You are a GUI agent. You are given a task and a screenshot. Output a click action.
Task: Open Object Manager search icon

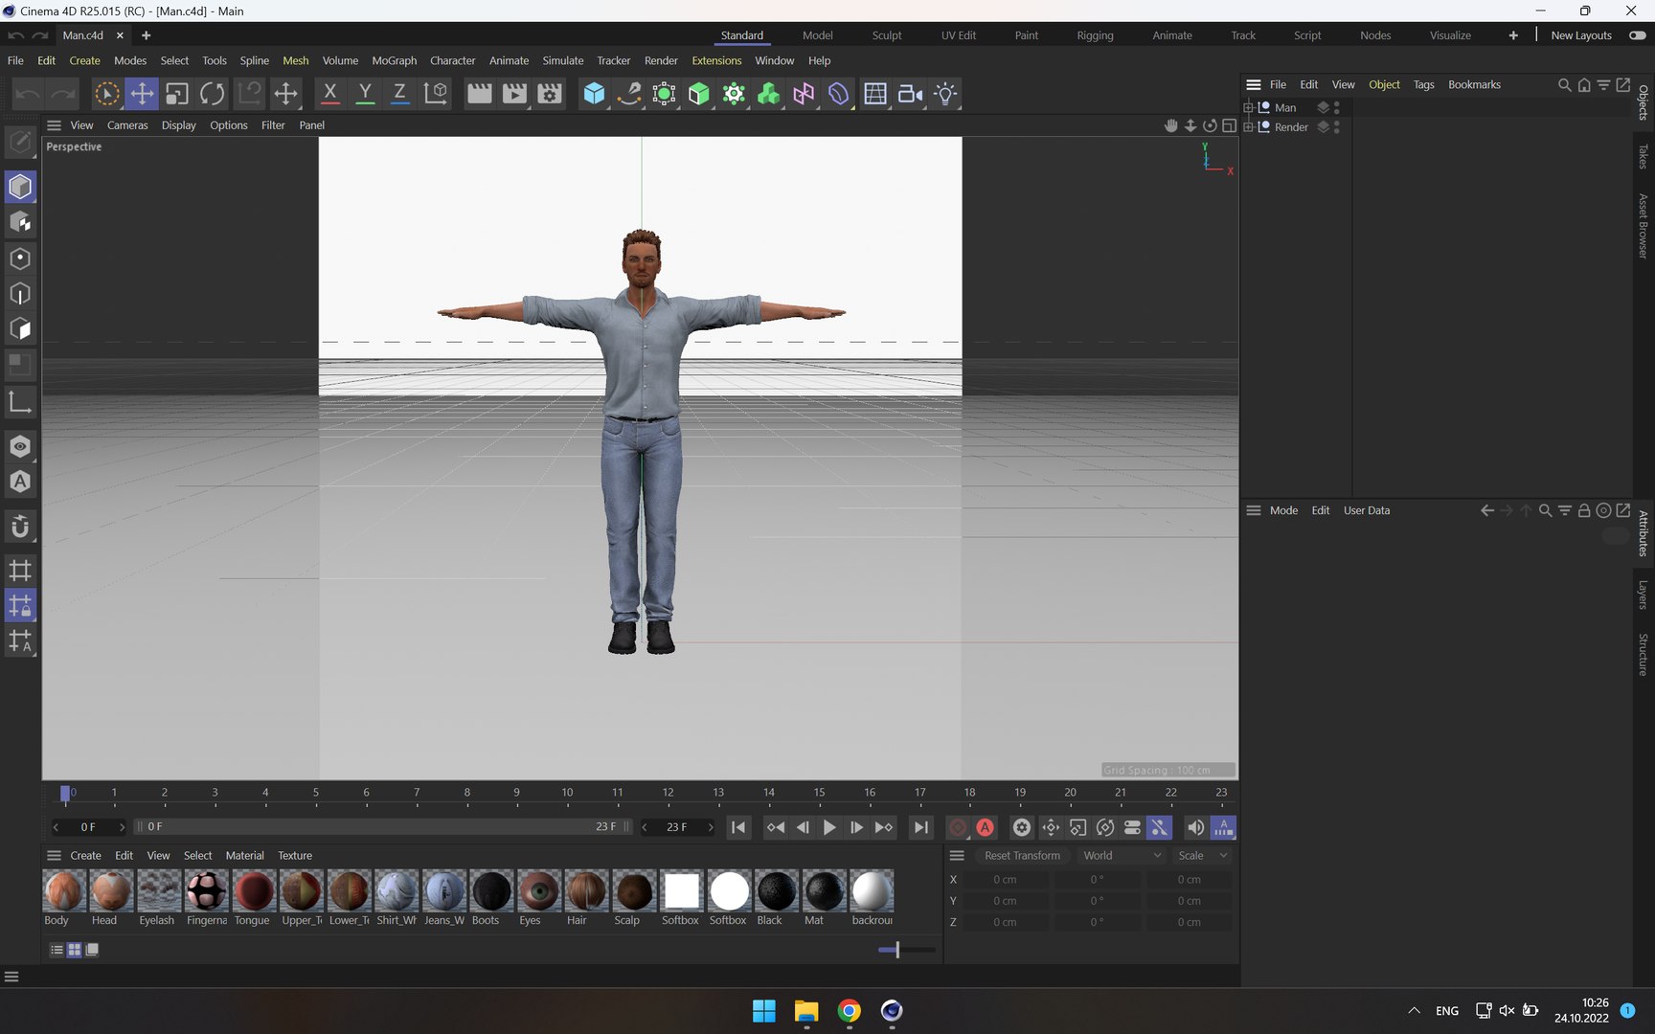point(1564,85)
